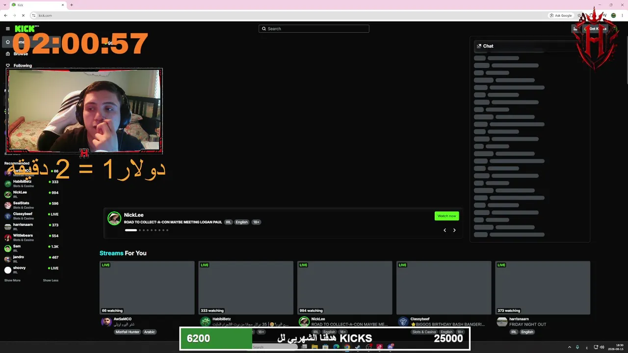Open HabibiBetz in recommended channels

(31, 183)
